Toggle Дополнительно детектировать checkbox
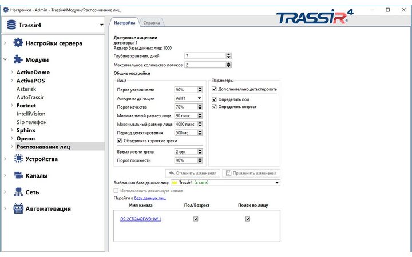The width and height of the screenshot is (412, 257). [x=214, y=89]
